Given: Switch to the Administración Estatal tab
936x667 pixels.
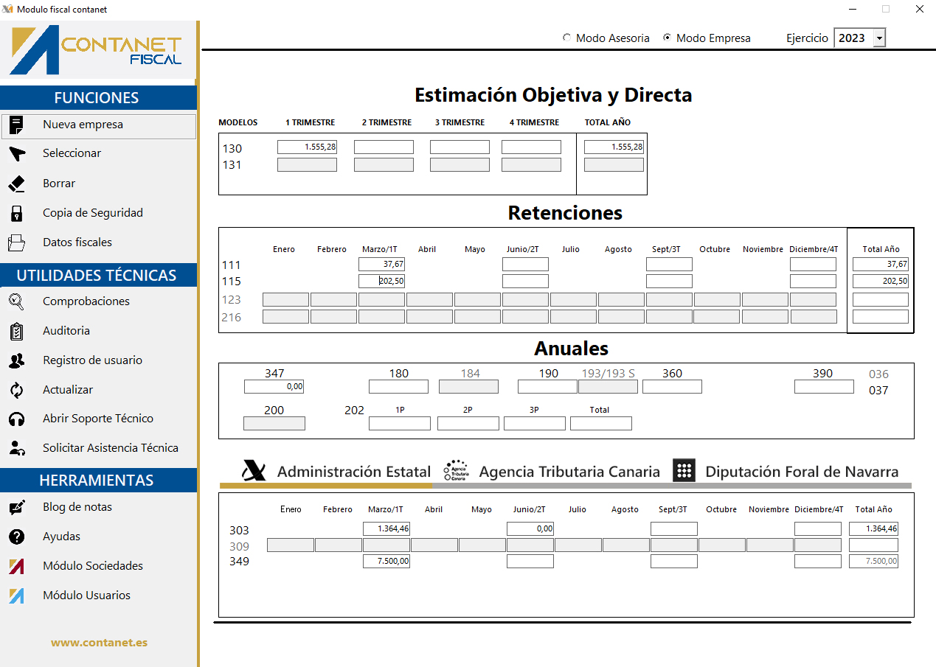Looking at the screenshot, I should [x=336, y=472].
